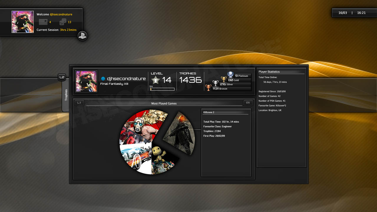Select the Platinum trophy icon
The width and height of the screenshot is (377, 212).
[230, 75]
